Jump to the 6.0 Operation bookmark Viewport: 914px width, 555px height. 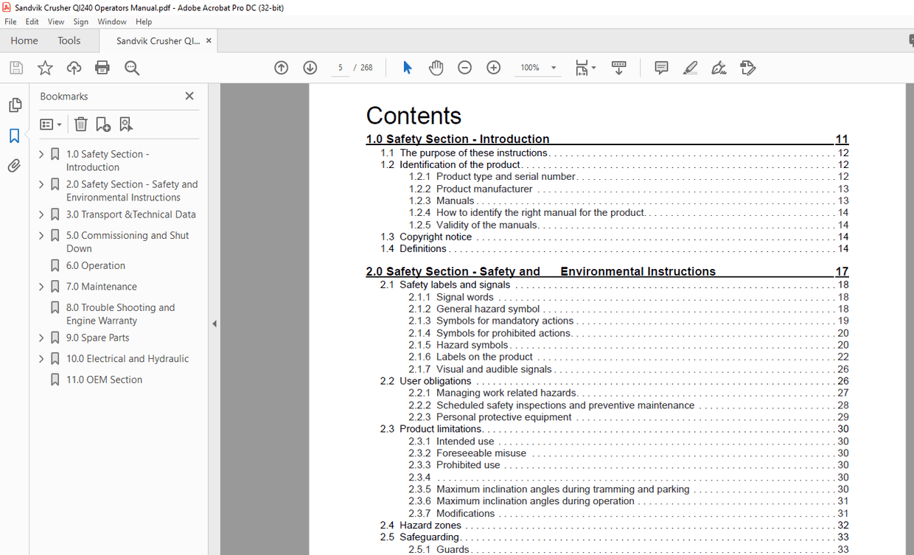coord(95,265)
